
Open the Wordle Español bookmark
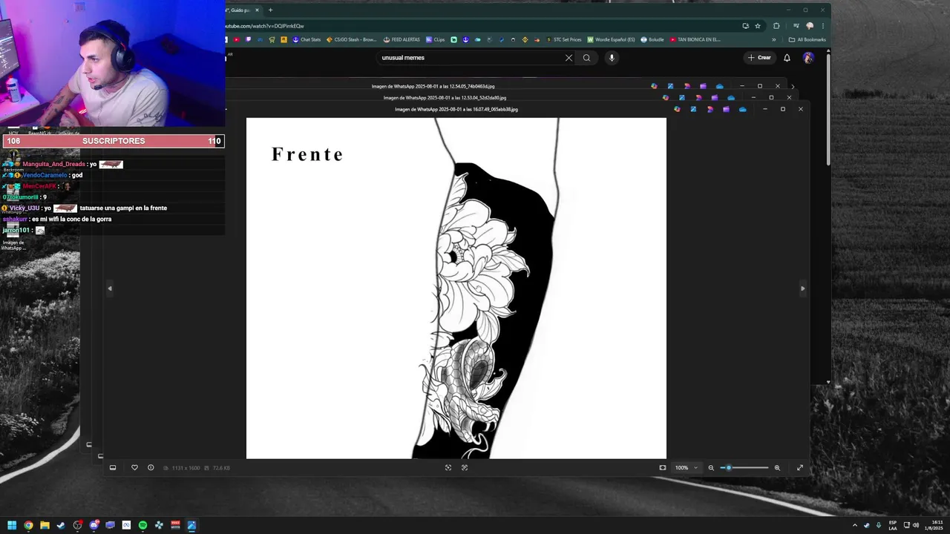611,39
